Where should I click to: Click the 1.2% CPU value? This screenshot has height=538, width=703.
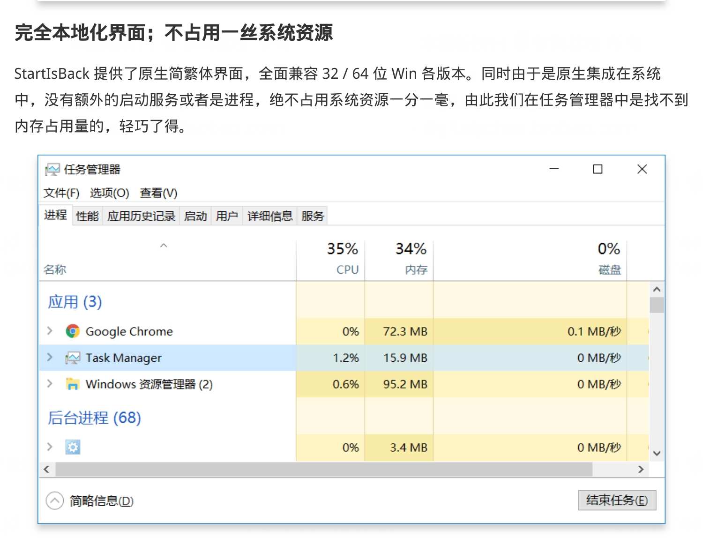345,358
